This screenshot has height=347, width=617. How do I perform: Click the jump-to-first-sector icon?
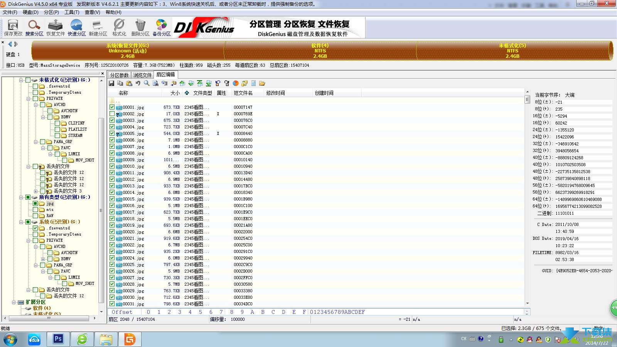click(x=200, y=83)
